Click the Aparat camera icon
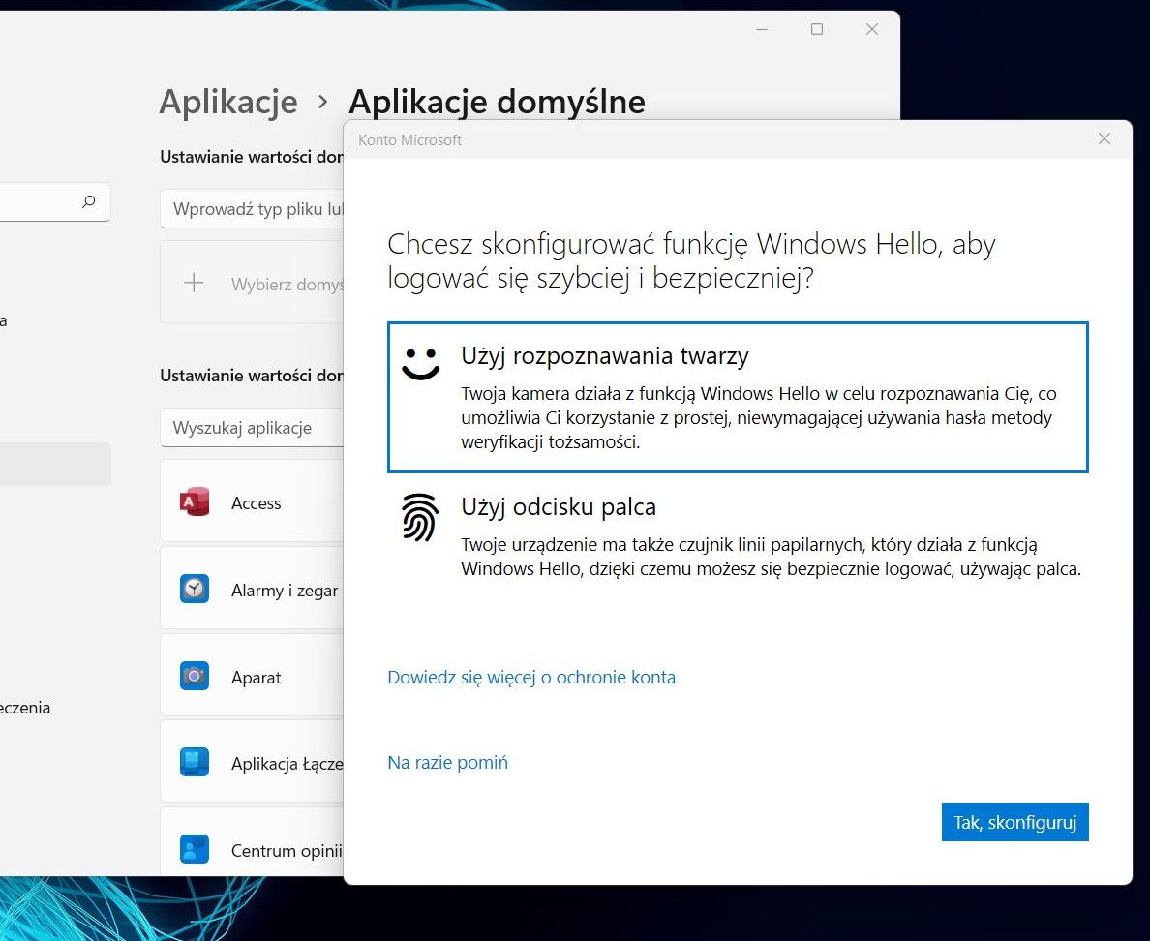 point(195,677)
